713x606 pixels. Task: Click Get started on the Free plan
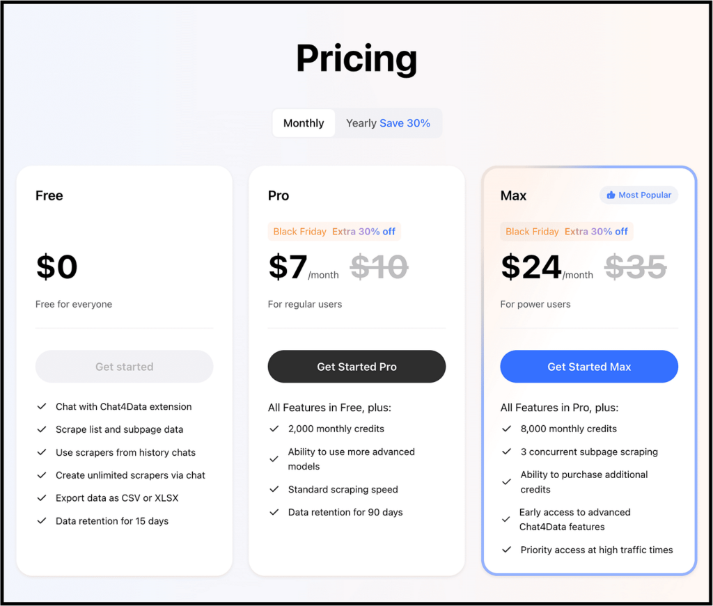coord(124,367)
